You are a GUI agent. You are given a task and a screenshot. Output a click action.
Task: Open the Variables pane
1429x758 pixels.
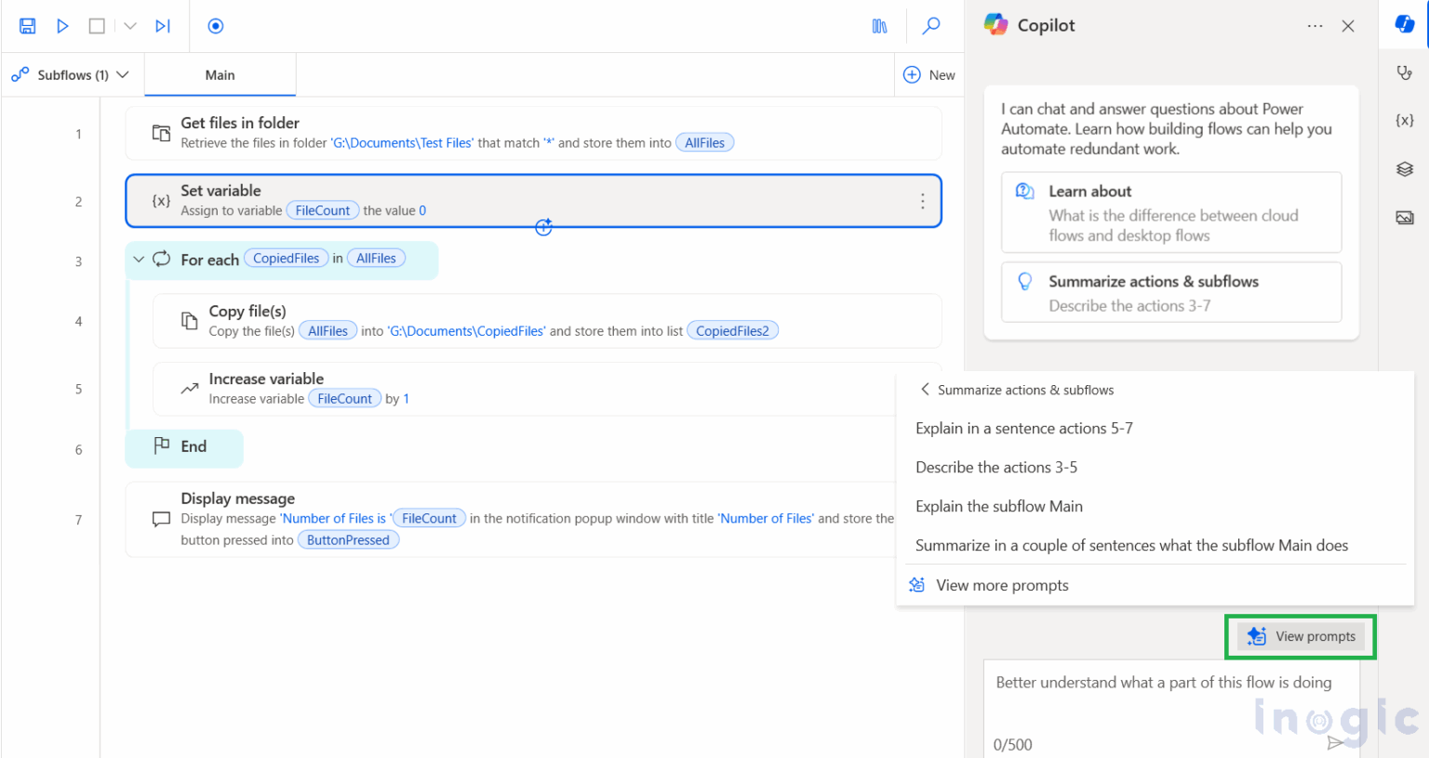pos(1404,119)
